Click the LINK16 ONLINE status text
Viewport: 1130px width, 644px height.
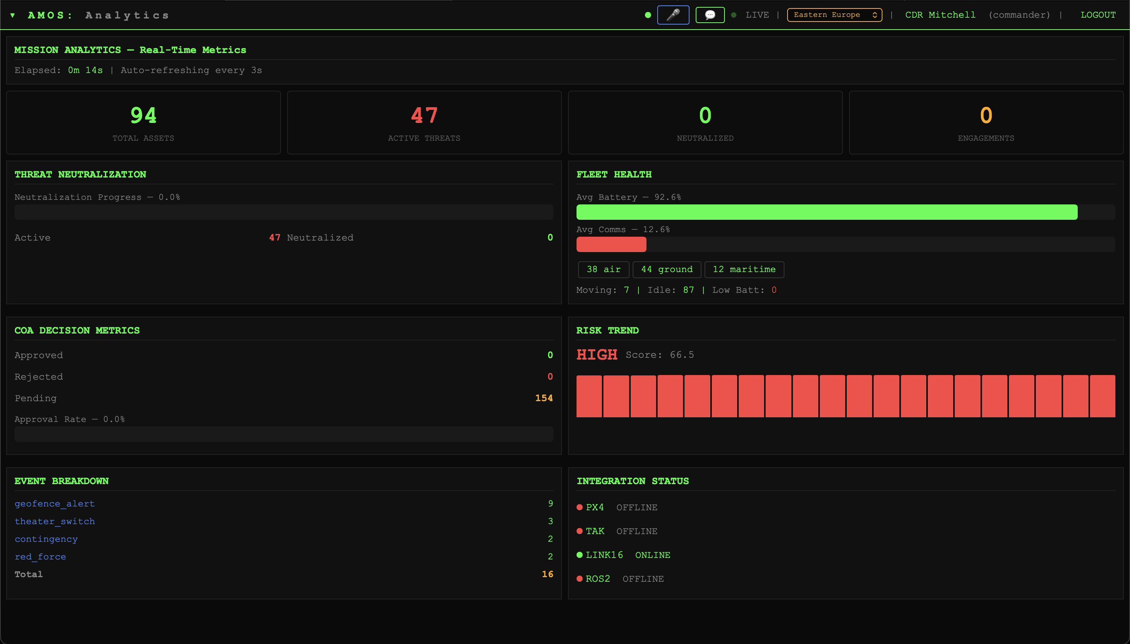point(653,555)
